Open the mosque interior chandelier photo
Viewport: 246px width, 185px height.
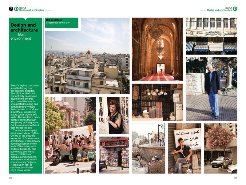point(157,49)
